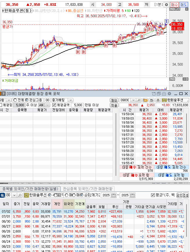Viewport: 190px width, 252px height.
Task: Select the 19:59:04 tick row
Action: [x=151, y=114]
